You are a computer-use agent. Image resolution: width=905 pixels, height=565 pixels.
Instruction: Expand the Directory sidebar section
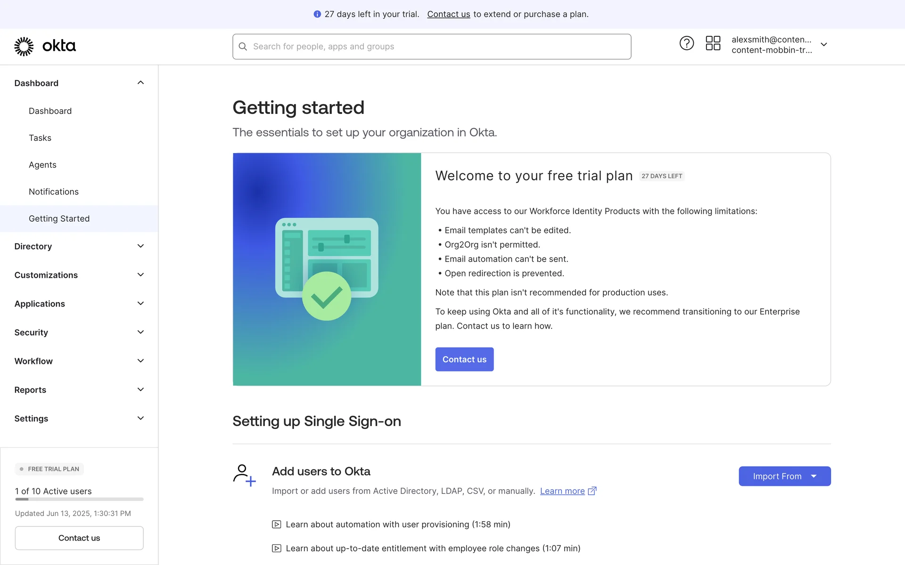coord(140,246)
